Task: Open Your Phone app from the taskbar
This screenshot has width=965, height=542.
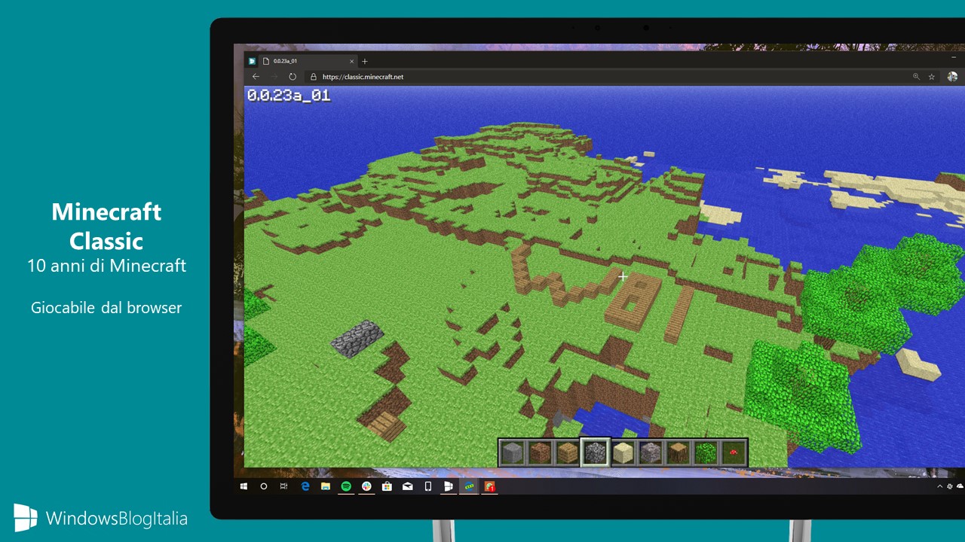Action: tap(427, 486)
